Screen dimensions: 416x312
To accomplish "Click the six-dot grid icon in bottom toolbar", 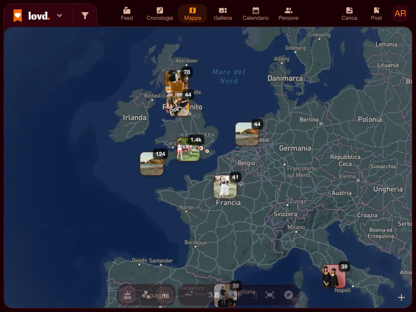I will click(x=255, y=295).
